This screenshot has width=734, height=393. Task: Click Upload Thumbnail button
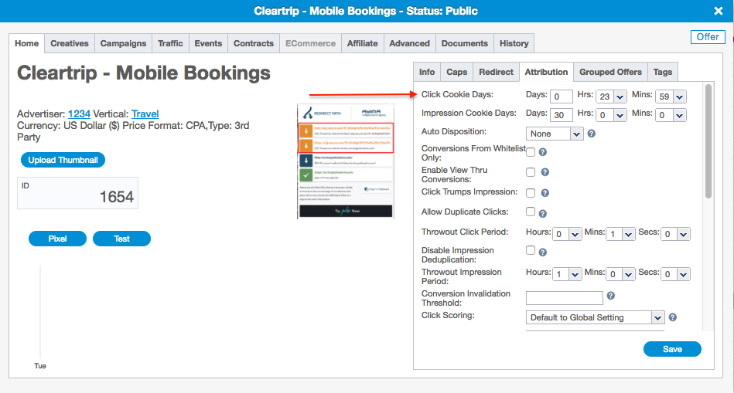point(63,160)
